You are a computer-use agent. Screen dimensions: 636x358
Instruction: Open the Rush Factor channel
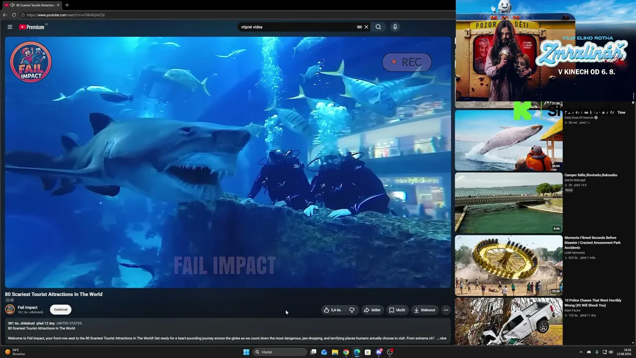point(572,310)
